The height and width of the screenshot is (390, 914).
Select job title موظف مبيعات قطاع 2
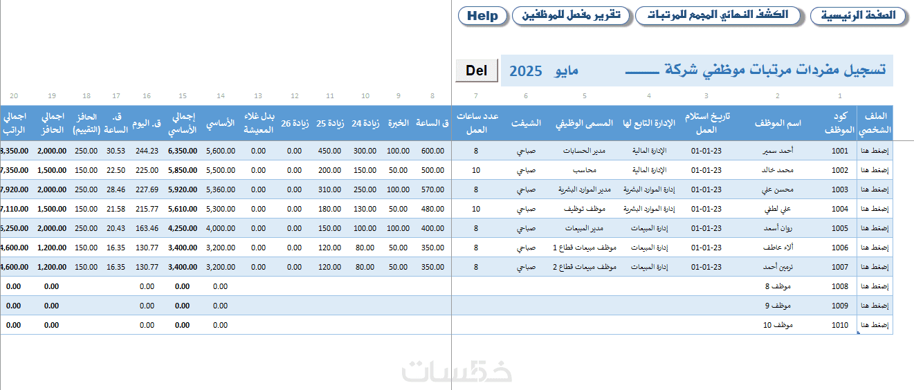585,267
